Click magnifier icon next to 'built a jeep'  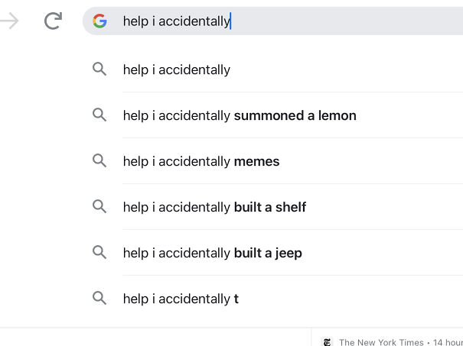pos(99,253)
